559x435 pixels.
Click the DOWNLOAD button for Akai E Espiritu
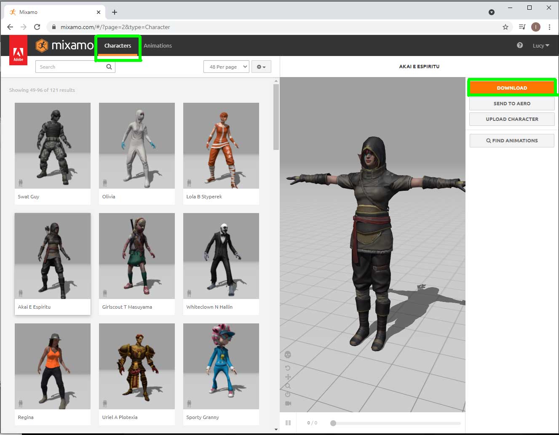click(x=511, y=88)
